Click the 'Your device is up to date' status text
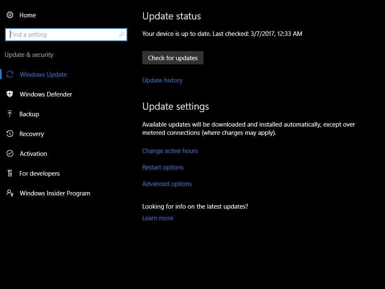The width and height of the screenshot is (385, 289). pyautogui.click(x=222, y=34)
